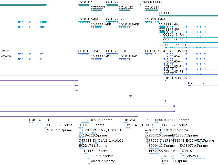Click the EK220627.5prime EST label
The image size is (218, 165).
click(x=200, y=141)
